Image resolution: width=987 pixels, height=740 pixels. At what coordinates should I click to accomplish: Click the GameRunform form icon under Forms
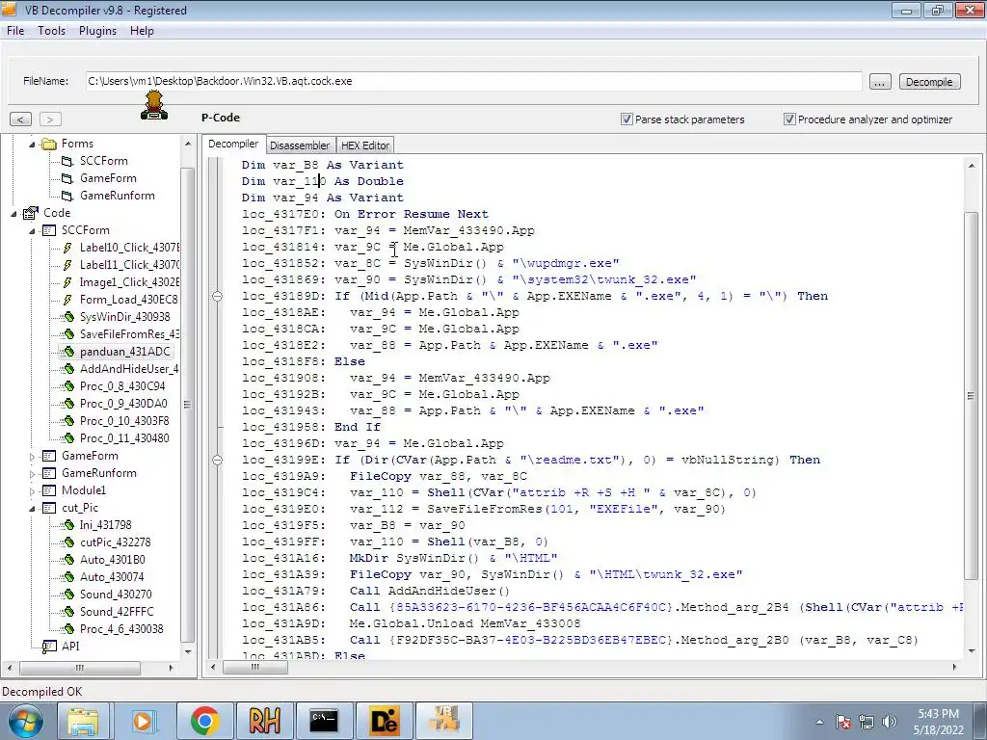click(x=67, y=196)
